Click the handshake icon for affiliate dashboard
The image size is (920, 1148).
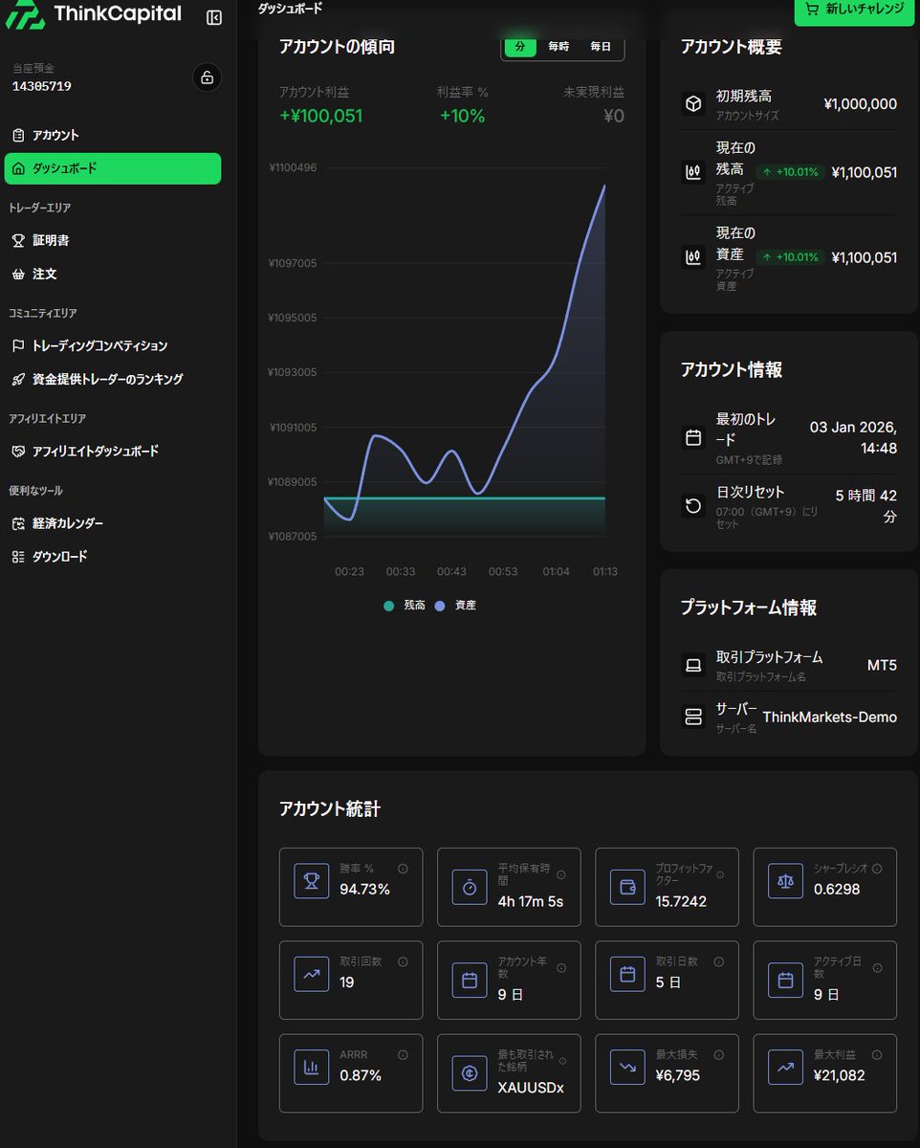(x=18, y=451)
